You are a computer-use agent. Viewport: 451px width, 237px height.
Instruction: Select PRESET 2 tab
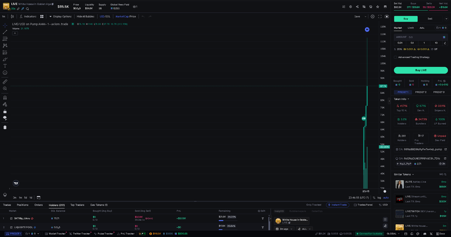[421, 92]
